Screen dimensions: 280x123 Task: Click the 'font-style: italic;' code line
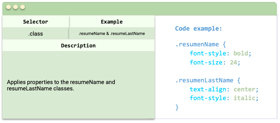[x=224, y=98]
